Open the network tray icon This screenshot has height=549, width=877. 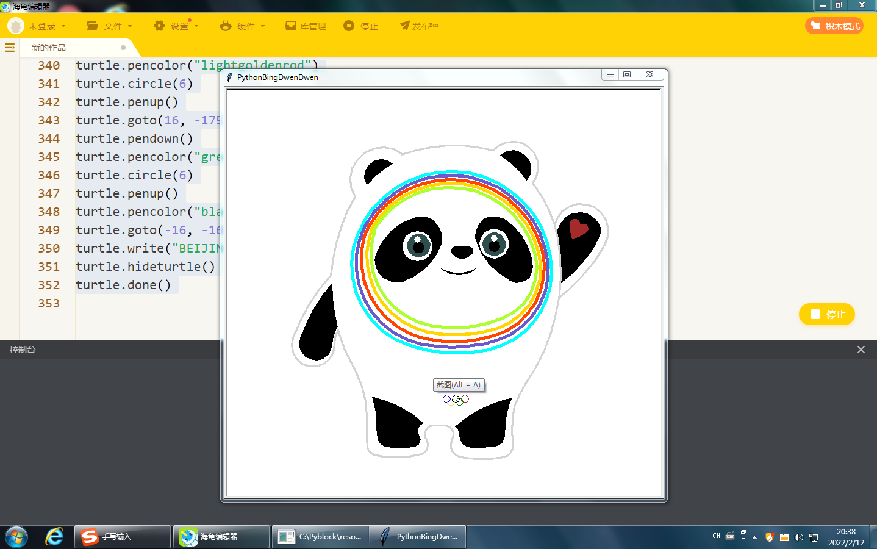click(x=814, y=537)
